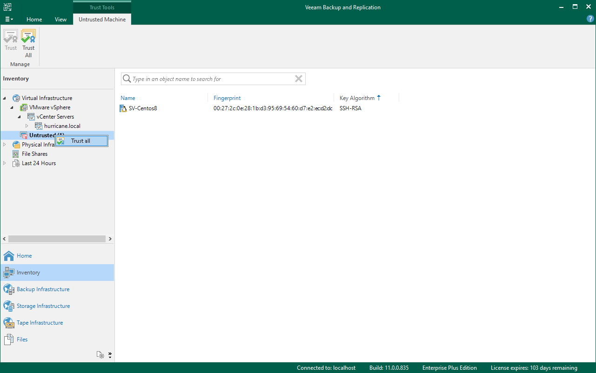
Task: Click License expires: 103 days remaining
Action: click(534, 368)
